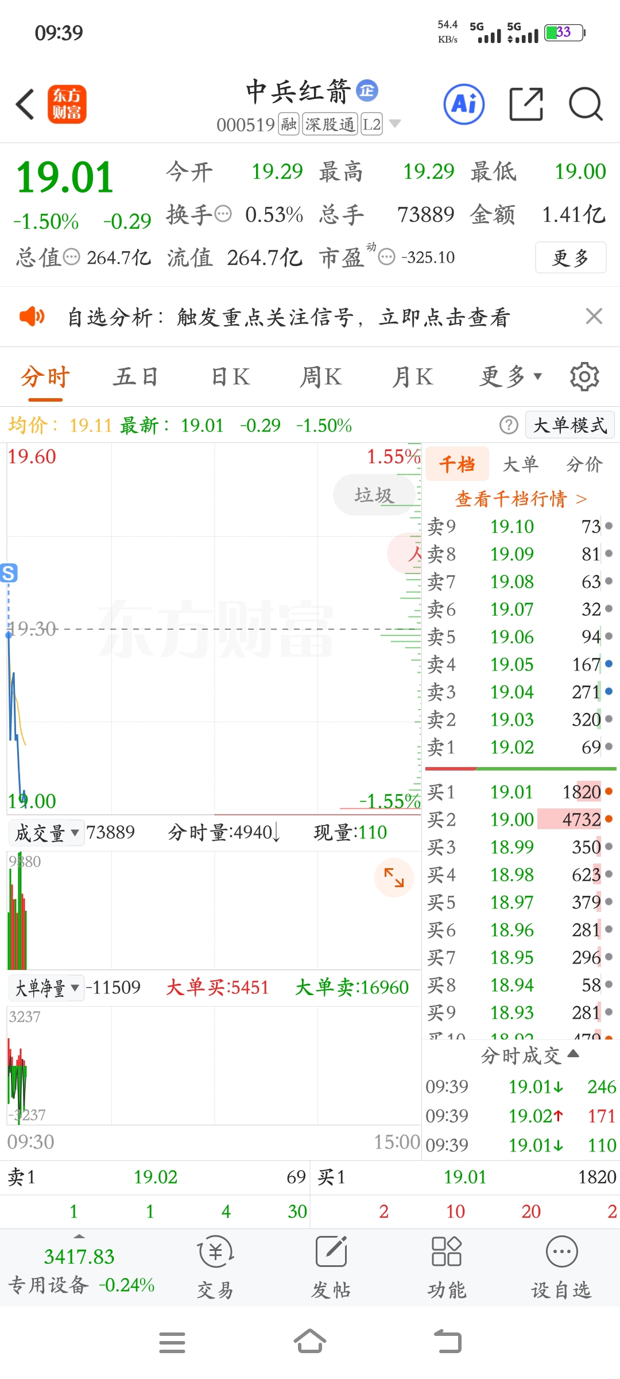Open the search magnifier icon

tap(586, 104)
